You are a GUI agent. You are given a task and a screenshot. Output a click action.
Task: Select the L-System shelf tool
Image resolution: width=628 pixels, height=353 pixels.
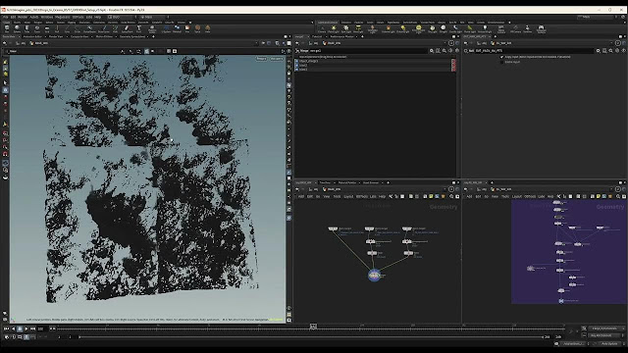click(x=166, y=28)
